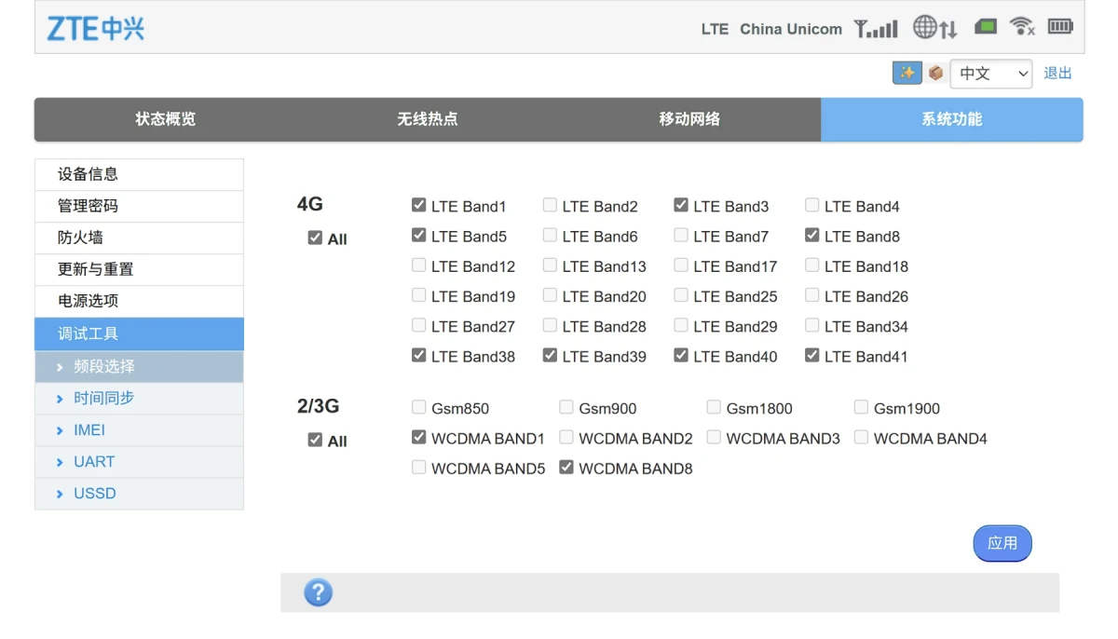This screenshot has height=639, width=1118.
Task: Click the ZTE logo
Action: (96, 29)
